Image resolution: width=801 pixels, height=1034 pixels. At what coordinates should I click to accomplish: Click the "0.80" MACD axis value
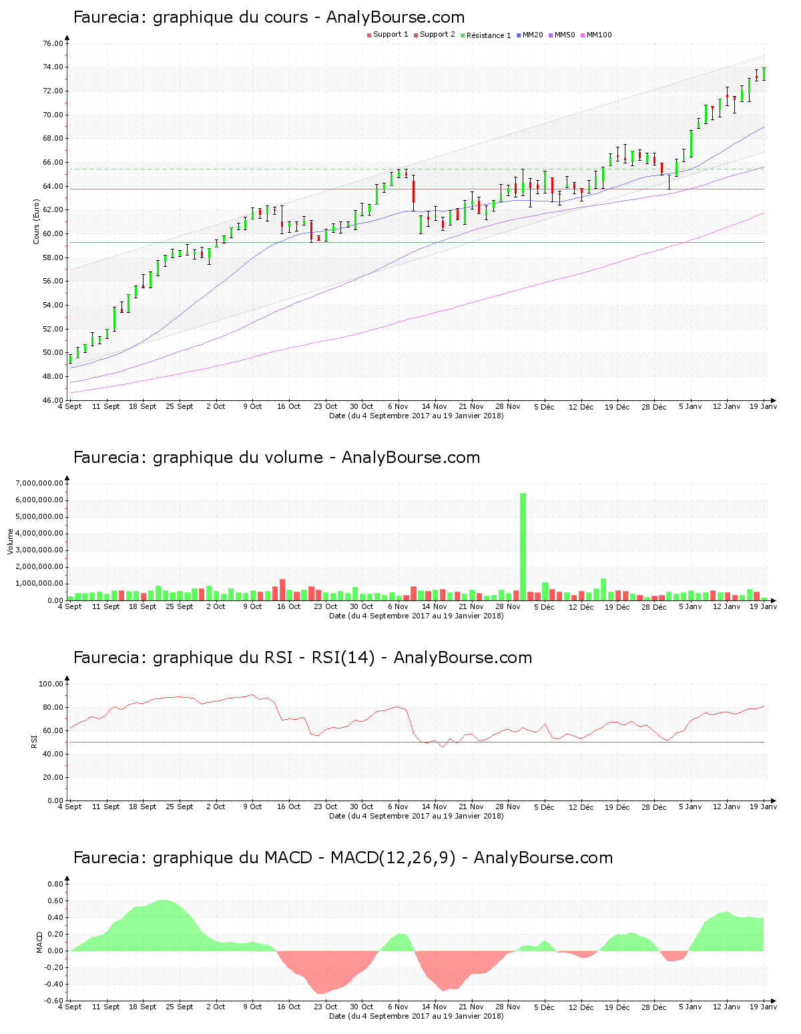pos(55,884)
